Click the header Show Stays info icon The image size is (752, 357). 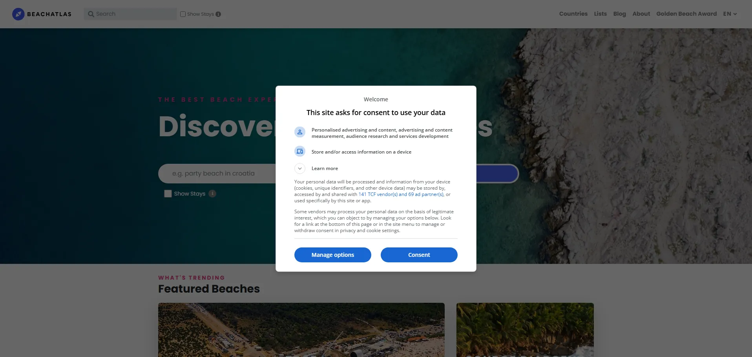click(x=218, y=14)
